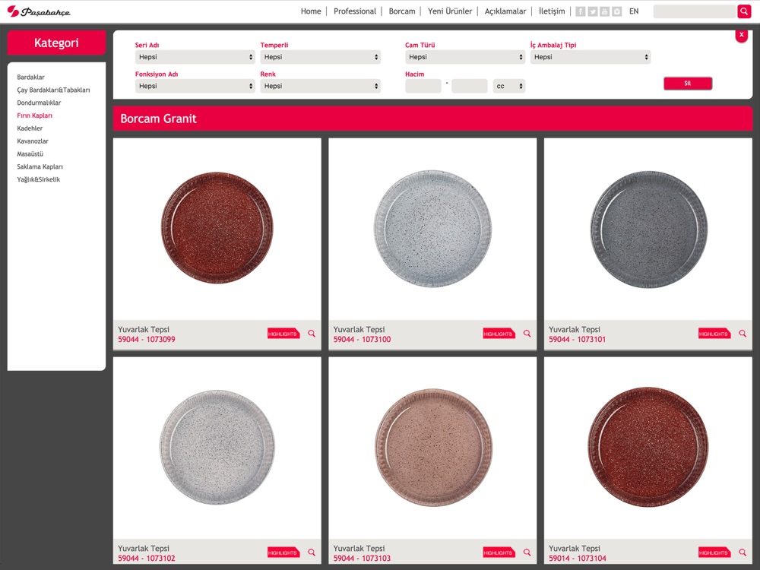Click Highlights badge for product 1073099

point(283,334)
